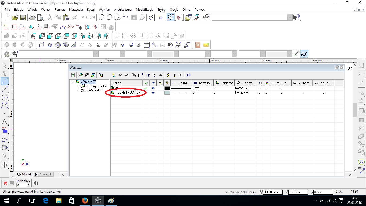The height and width of the screenshot is (206, 366).
Task: Switch to the Arkusz 1 tab
Action: click(x=43, y=174)
